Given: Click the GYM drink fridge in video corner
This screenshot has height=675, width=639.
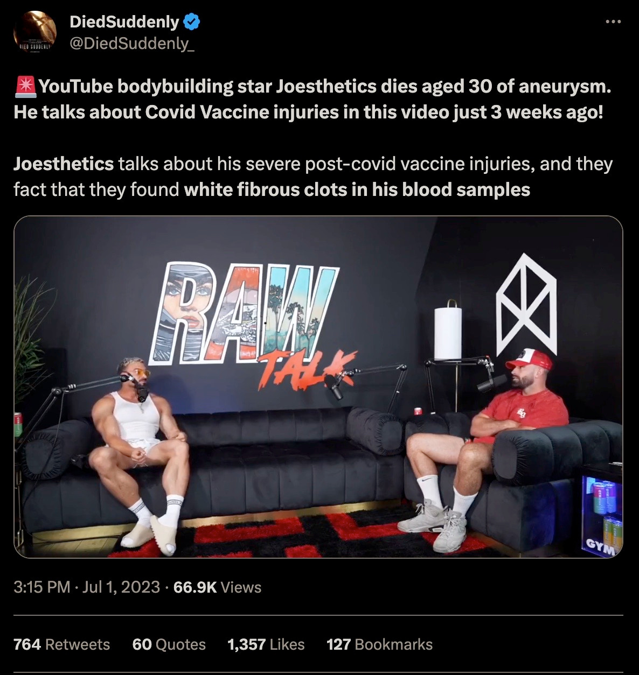Looking at the screenshot, I should pyautogui.click(x=602, y=510).
